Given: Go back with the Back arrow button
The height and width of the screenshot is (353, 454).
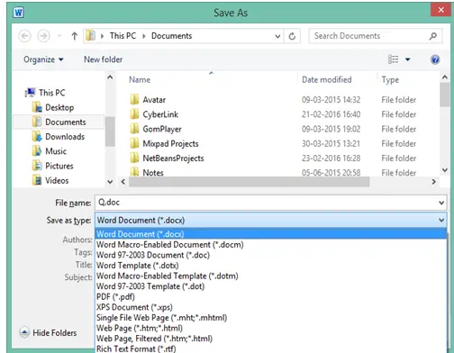Looking at the screenshot, I should (24, 36).
